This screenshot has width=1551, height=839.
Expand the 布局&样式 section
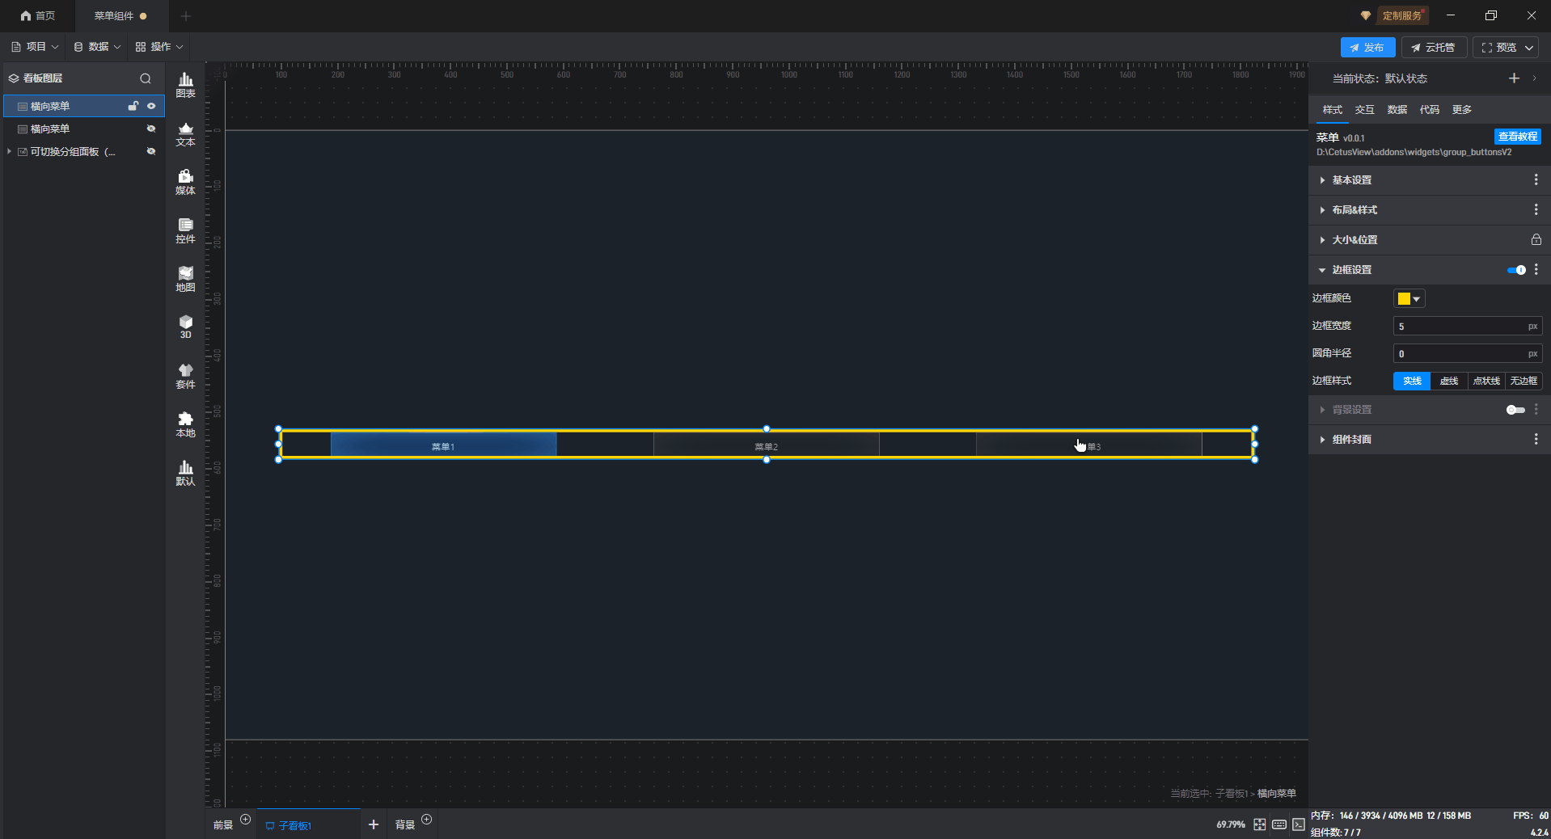(x=1322, y=210)
